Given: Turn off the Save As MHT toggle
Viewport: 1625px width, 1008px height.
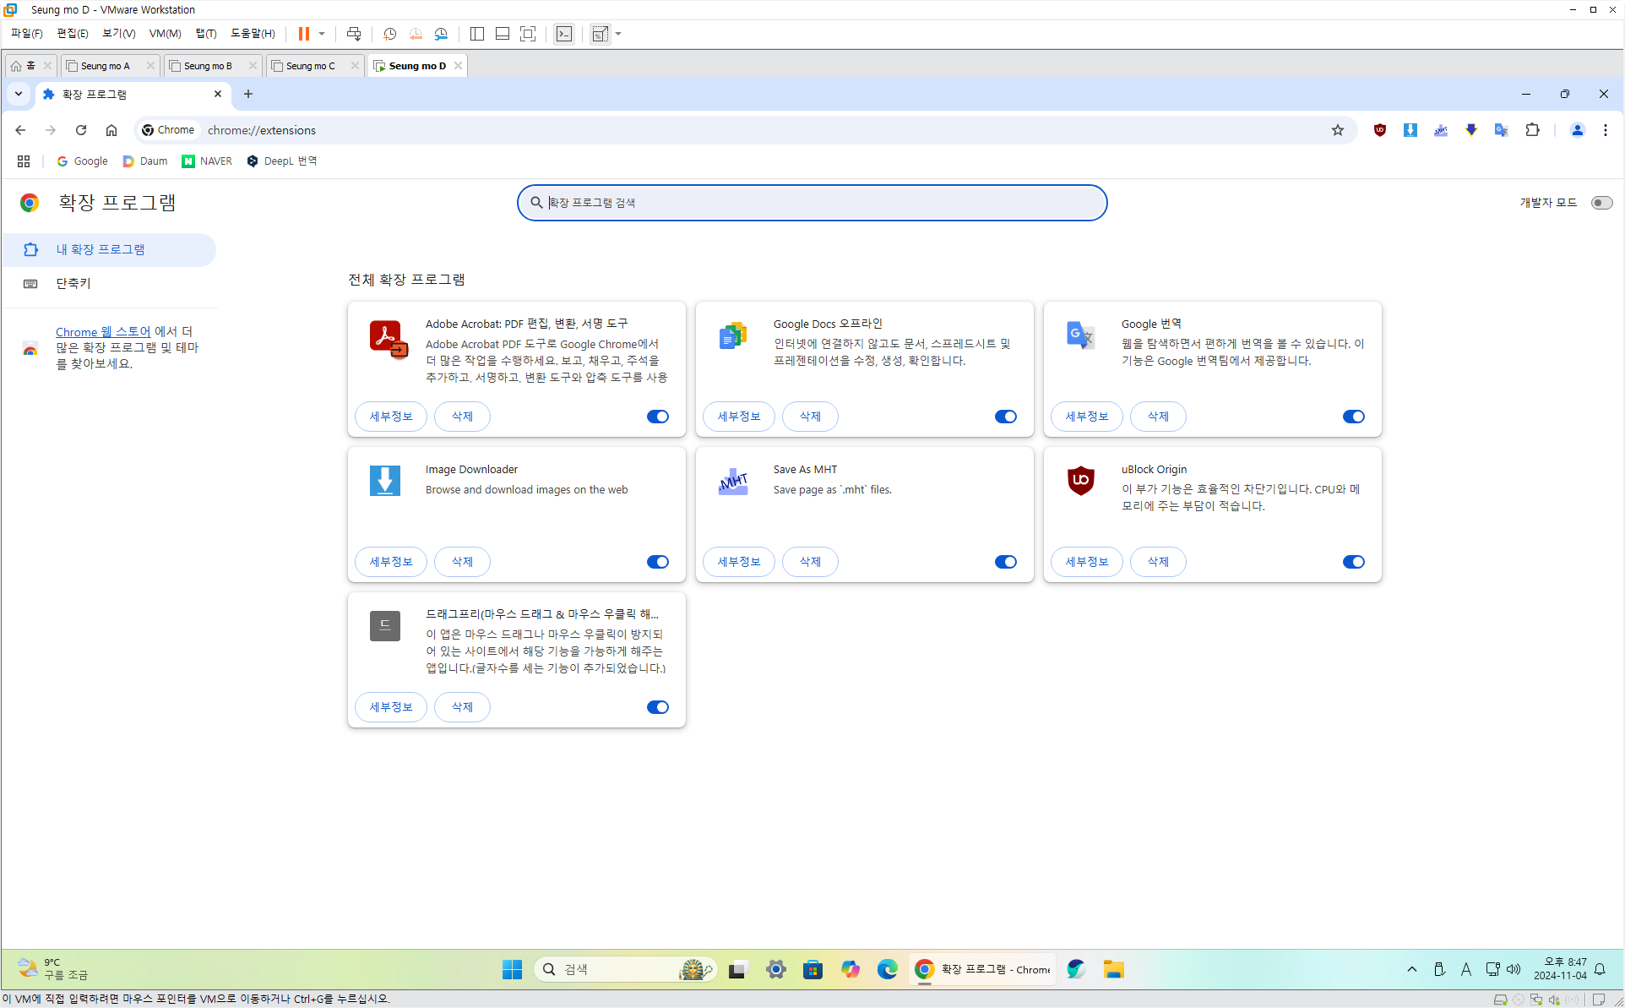Looking at the screenshot, I should pyautogui.click(x=1005, y=562).
